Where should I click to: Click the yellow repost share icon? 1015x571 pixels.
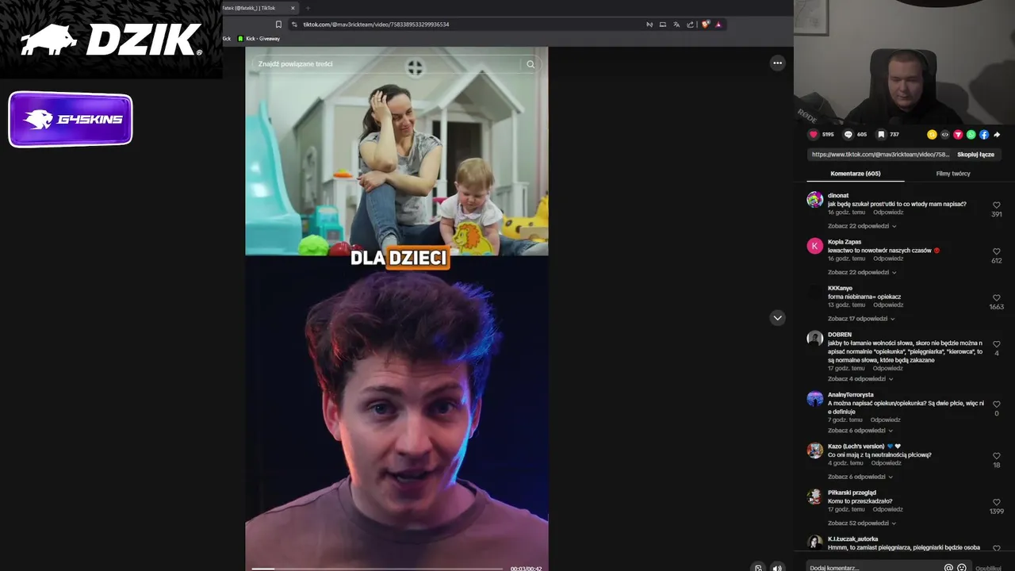(932, 135)
